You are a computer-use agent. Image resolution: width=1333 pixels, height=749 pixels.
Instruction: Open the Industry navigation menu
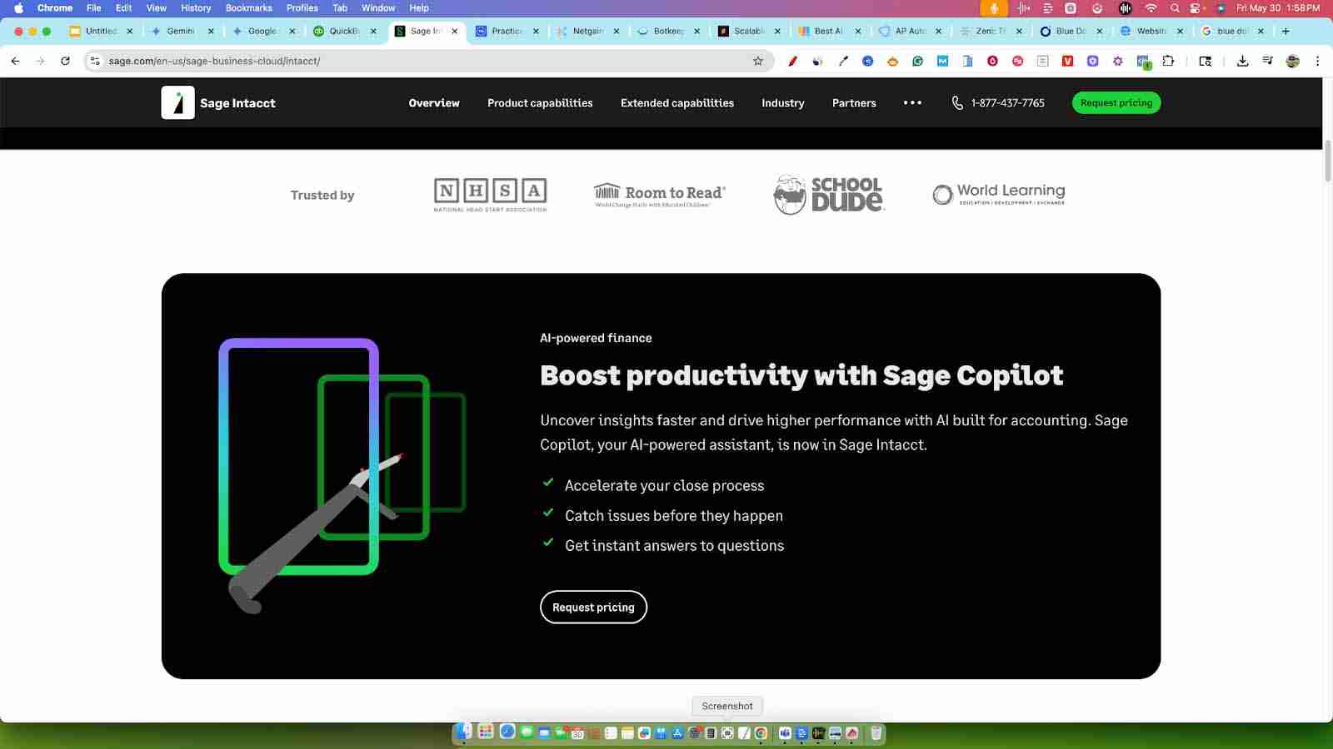click(x=782, y=103)
